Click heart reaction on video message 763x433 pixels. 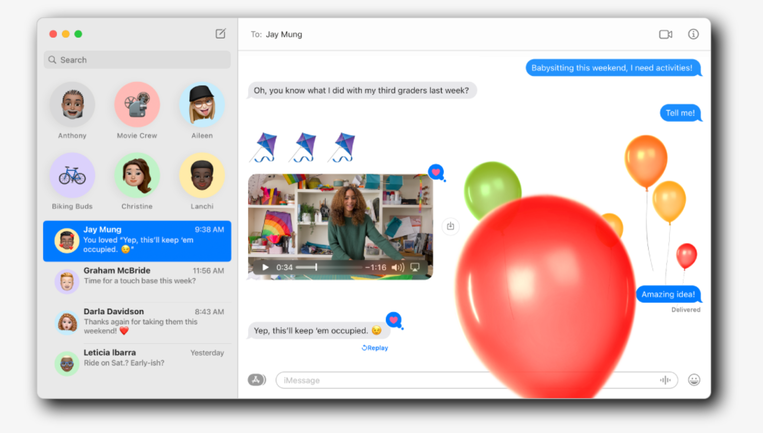pos(435,172)
